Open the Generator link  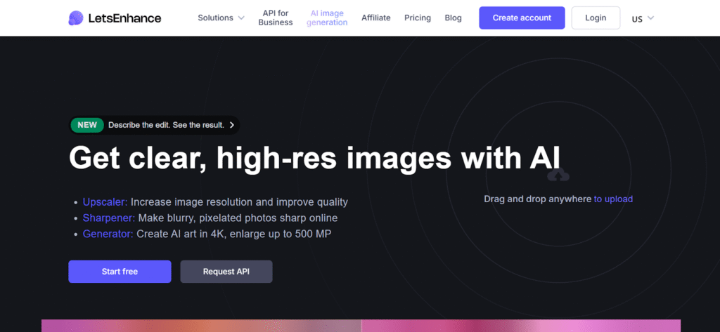(108, 234)
